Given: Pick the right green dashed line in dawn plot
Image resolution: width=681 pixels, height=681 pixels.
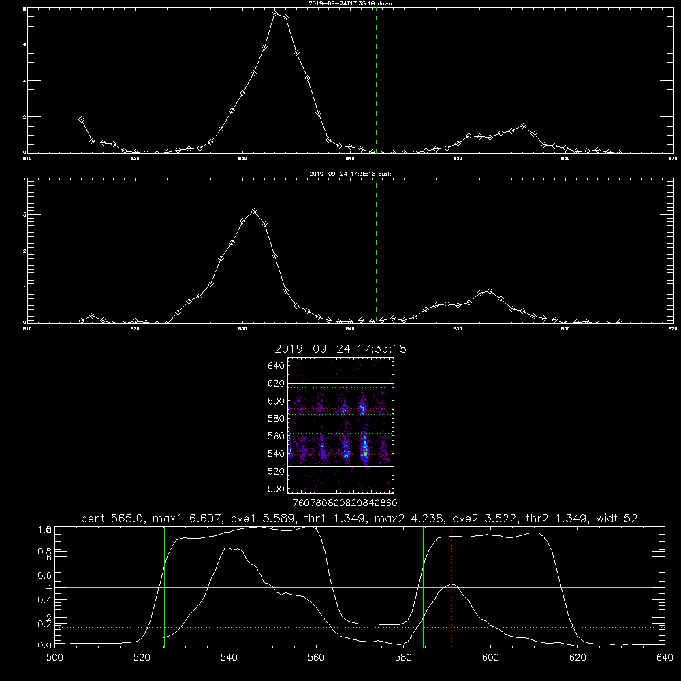Looking at the screenshot, I should click(x=376, y=80).
